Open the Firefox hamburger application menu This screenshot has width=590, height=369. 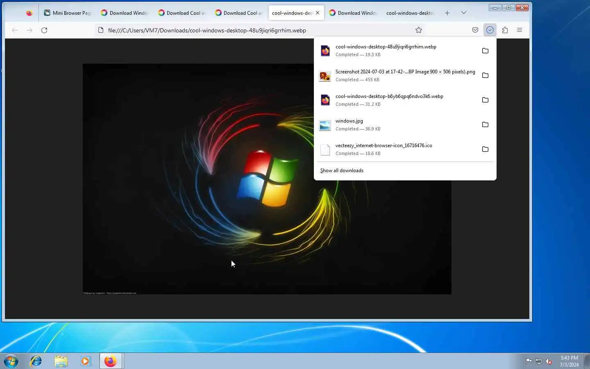click(x=520, y=30)
